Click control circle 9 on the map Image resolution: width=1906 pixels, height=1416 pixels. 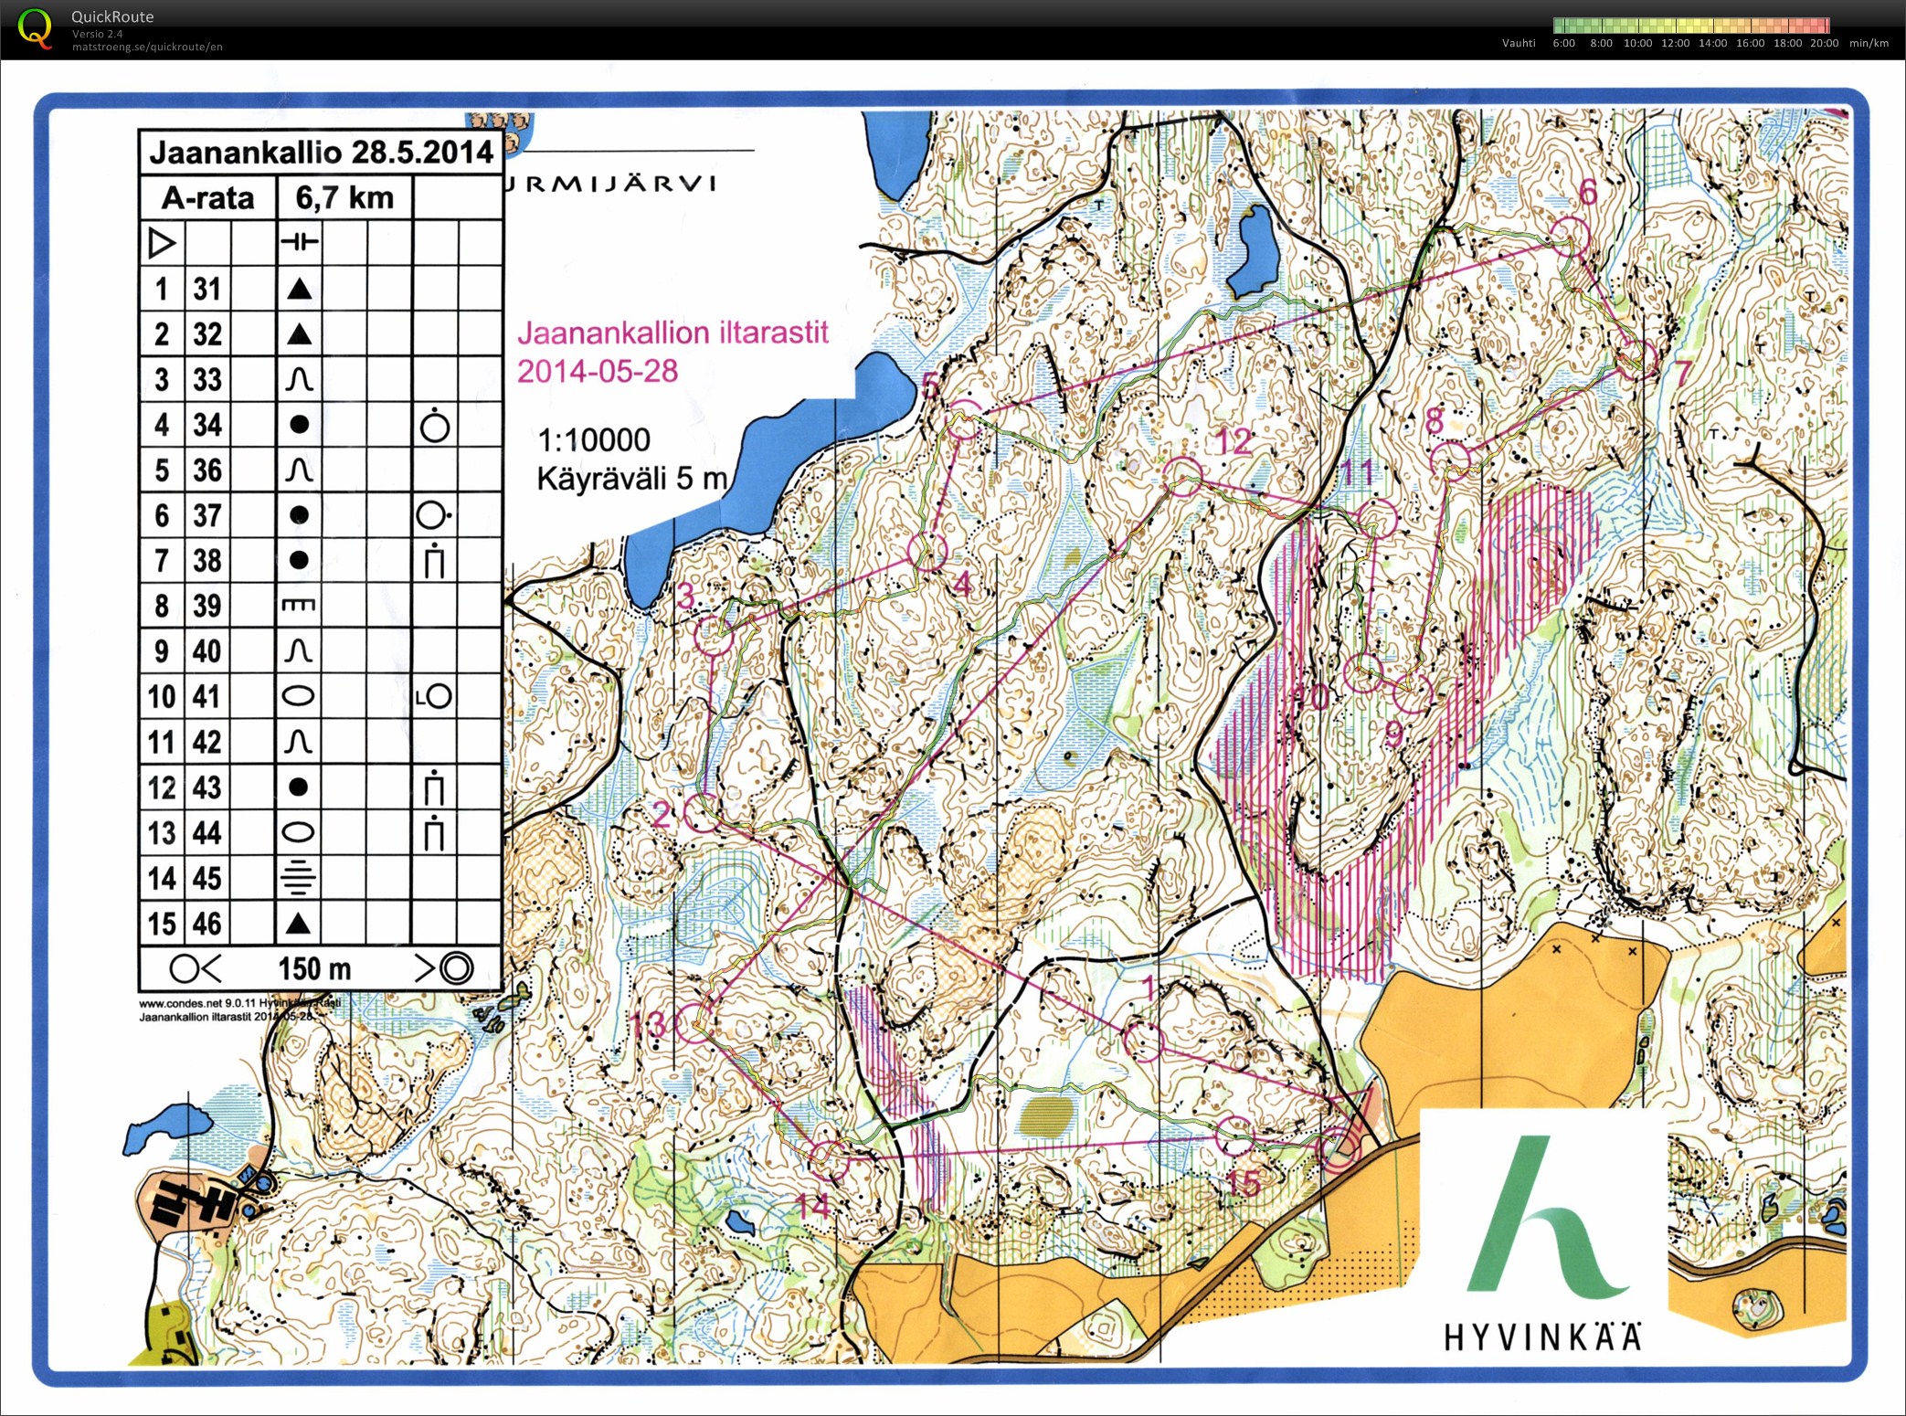pyautogui.click(x=1412, y=694)
